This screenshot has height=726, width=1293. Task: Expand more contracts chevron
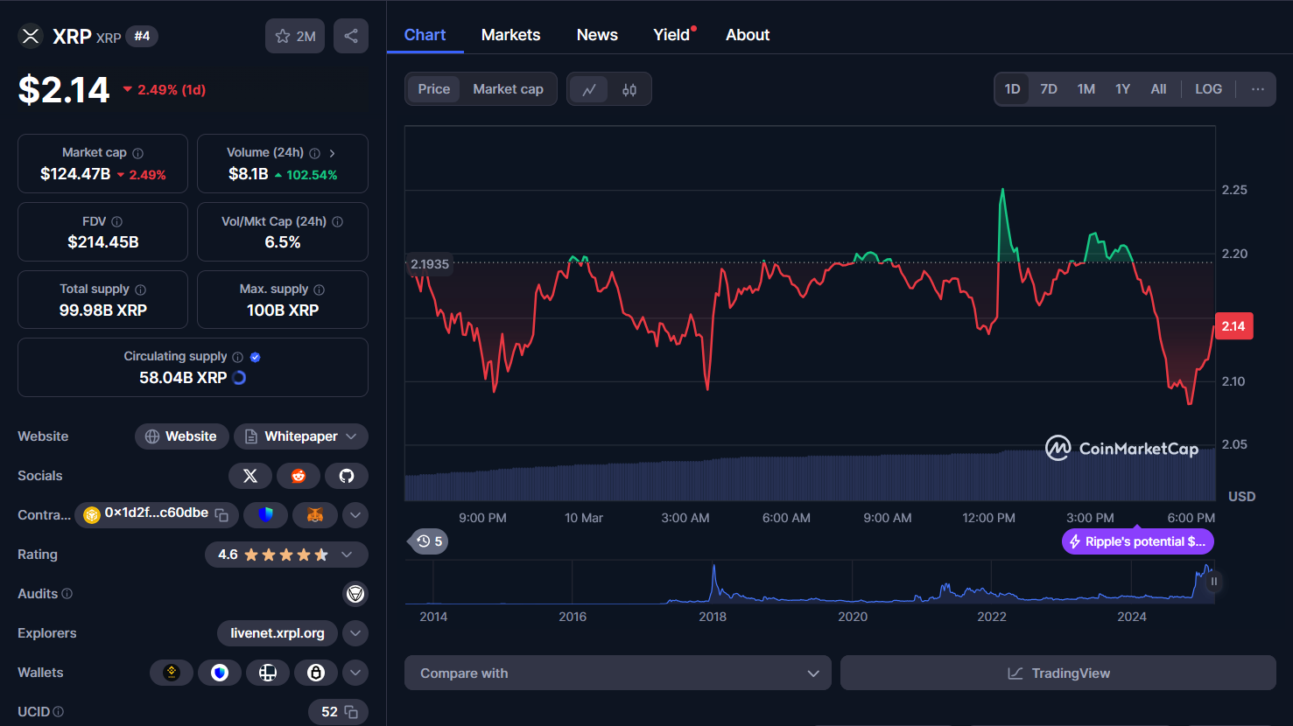(355, 515)
